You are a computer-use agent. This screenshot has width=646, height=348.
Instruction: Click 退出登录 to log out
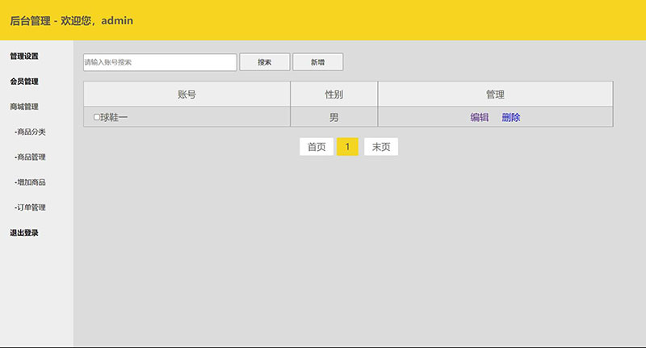tap(24, 233)
